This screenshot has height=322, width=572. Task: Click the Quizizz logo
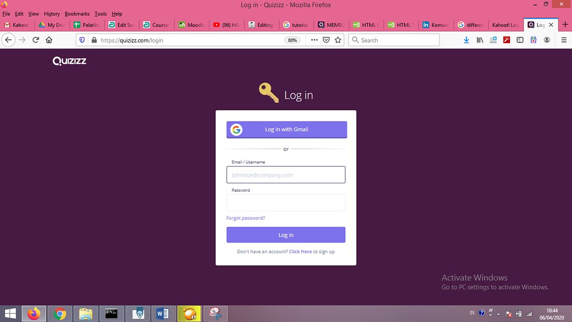(69, 61)
